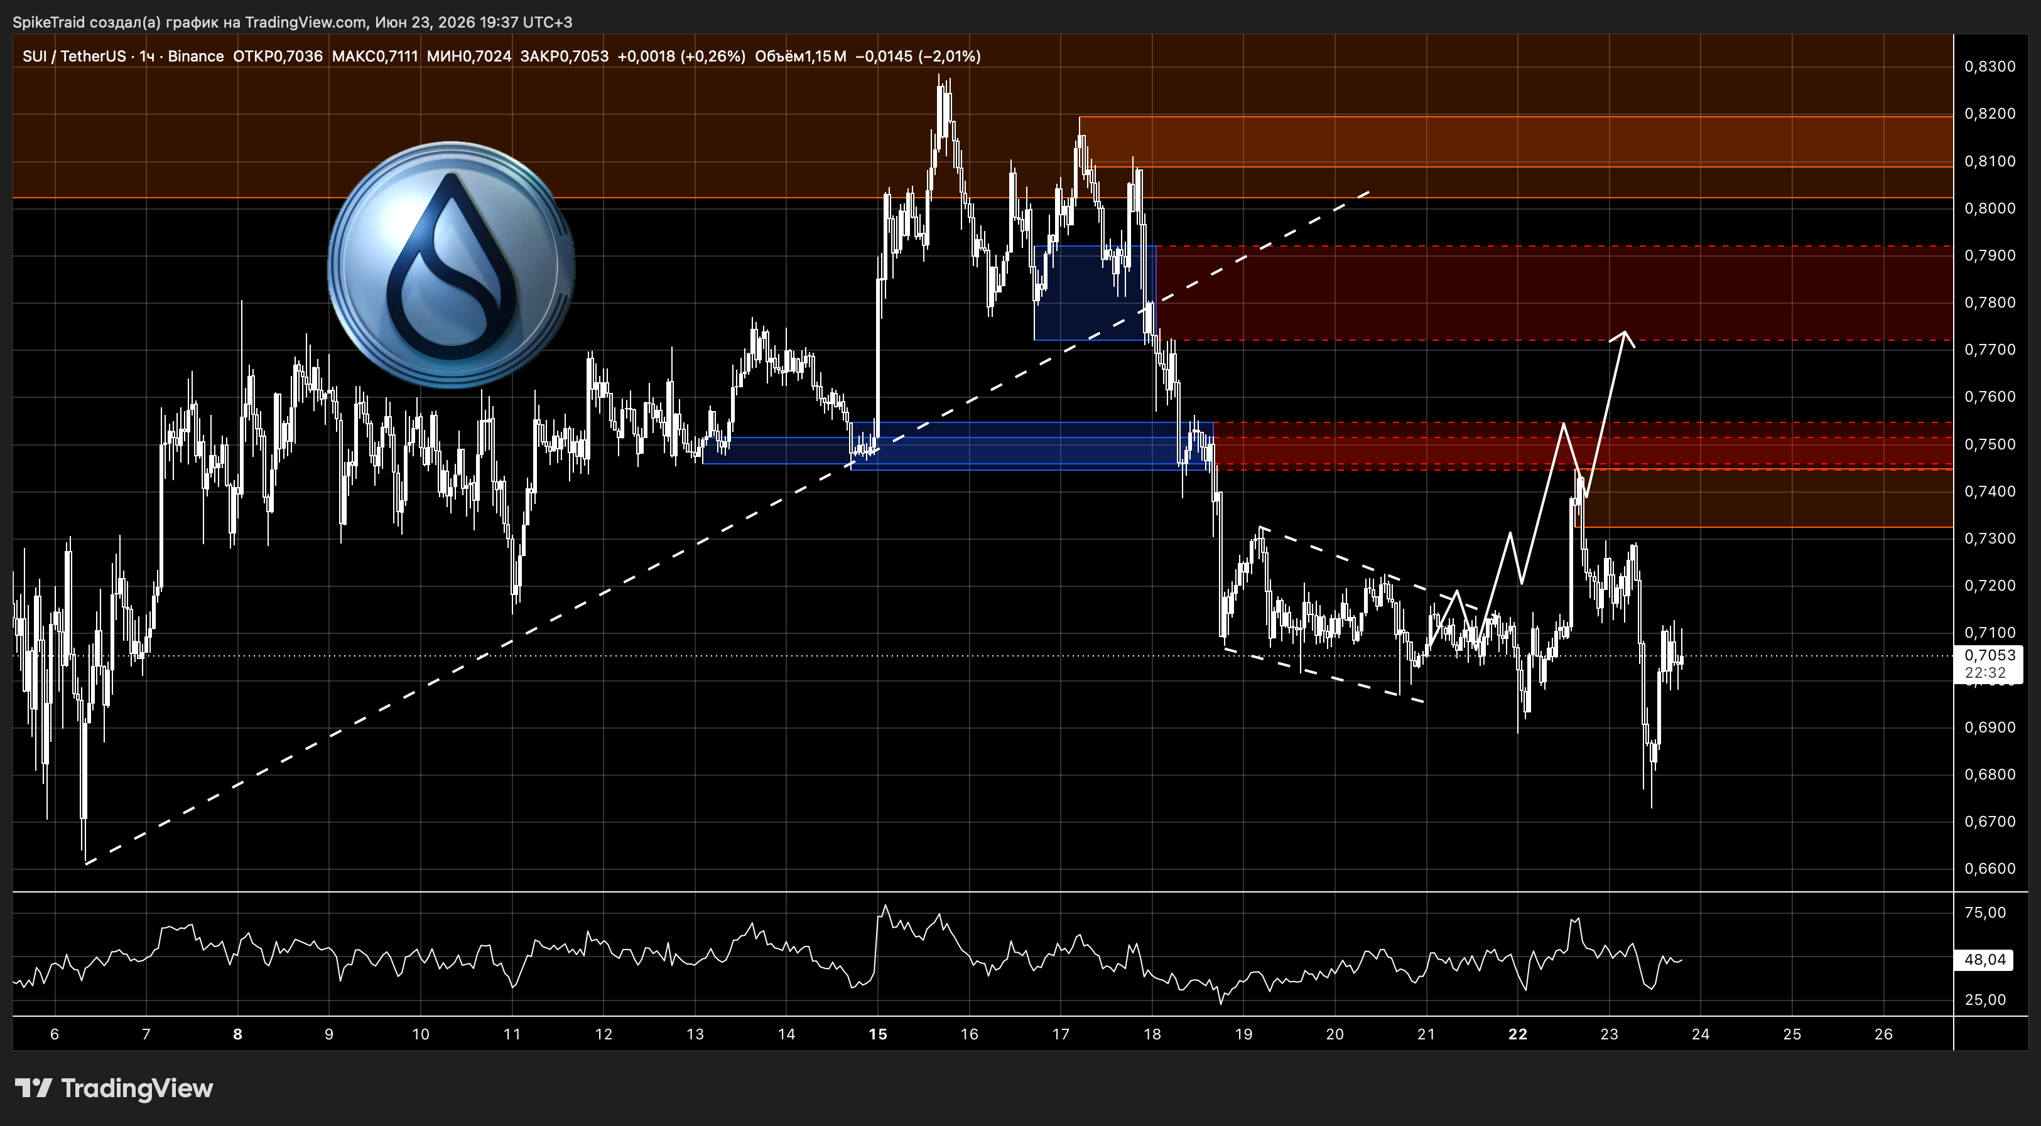Image resolution: width=2041 pixels, height=1126 pixels.
Task: Click date 9 on the time axis
Action: pos(329,1034)
